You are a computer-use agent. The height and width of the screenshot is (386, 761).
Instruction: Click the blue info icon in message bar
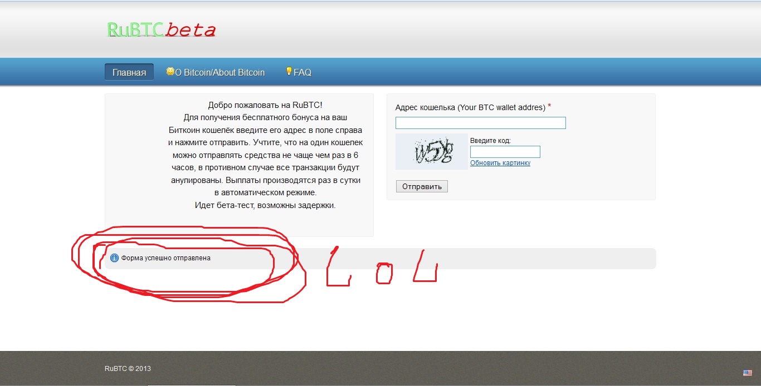[114, 258]
